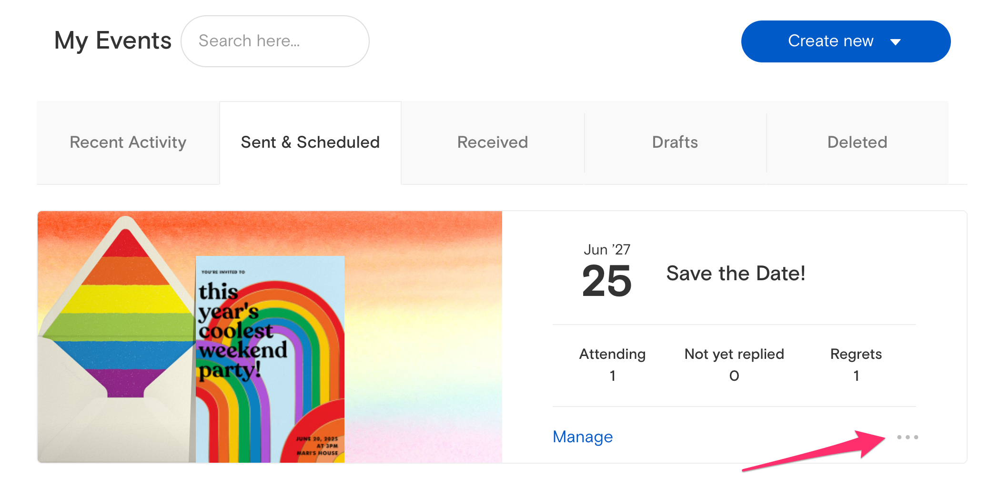990x488 pixels.
Task: Open the Received tab
Action: [493, 142]
